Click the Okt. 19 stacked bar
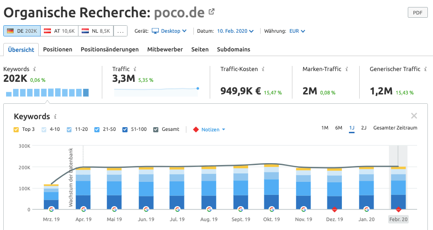The image size is (433, 230). (272, 187)
